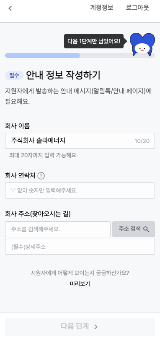
Task: Click the 다음 단계 button
Action: 80,327
